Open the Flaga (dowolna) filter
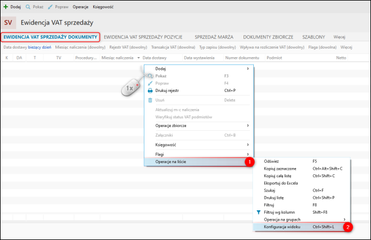 pyautogui.click(x=322, y=47)
